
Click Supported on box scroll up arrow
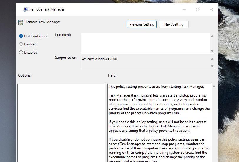point(212,59)
